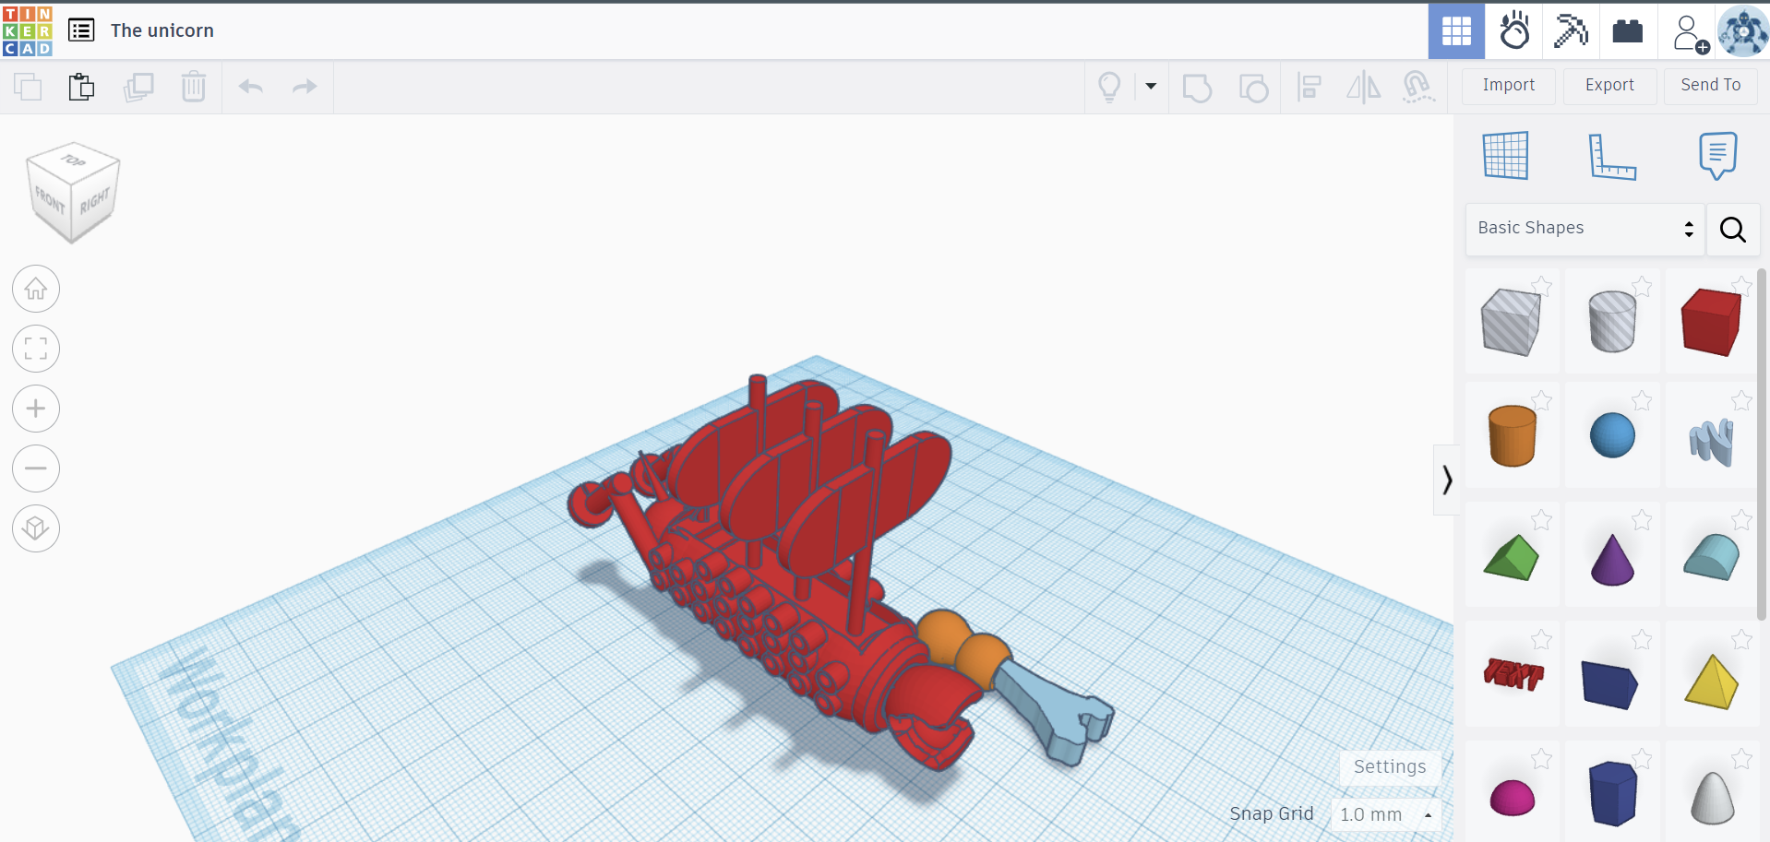Click the Home view button
The image size is (1770, 842).
(x=36, y=289)
